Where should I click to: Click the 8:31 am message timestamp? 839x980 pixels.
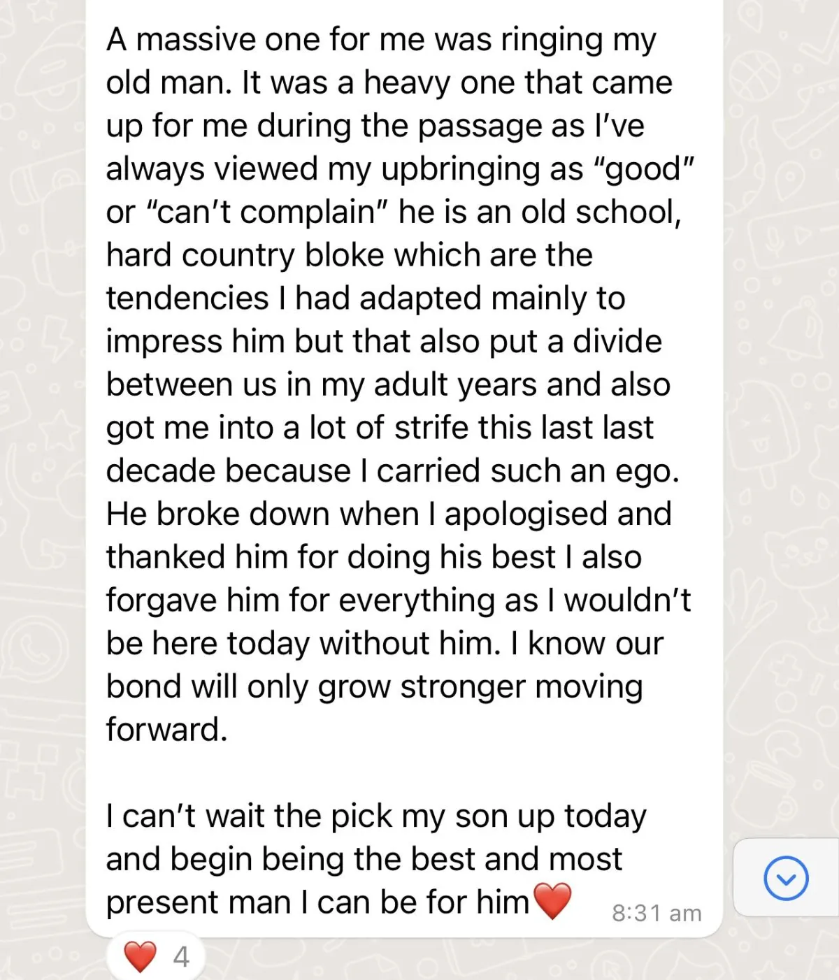(656, 913)
